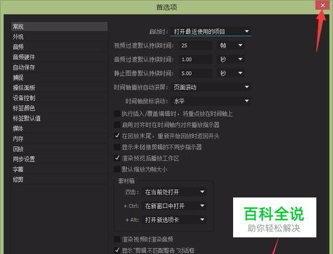
Task: Open 秒 unit dropdown for still image duration
Action: pyautogui.click(x=231, y=73)
